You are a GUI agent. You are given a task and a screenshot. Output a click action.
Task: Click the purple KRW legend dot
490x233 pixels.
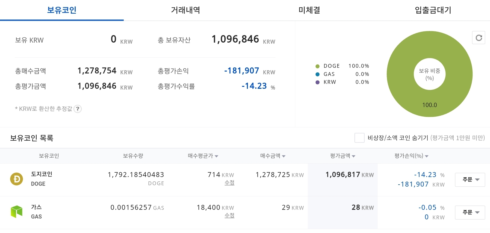317,82
